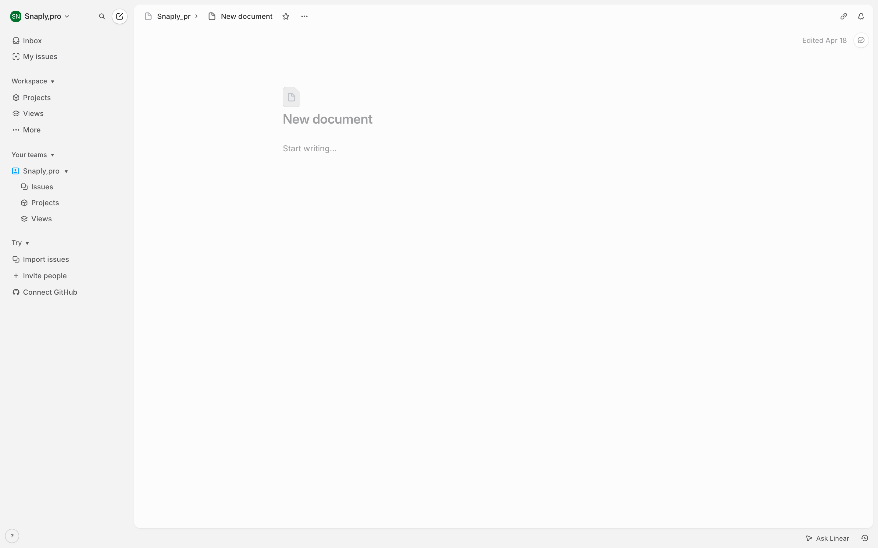Image resolution: width=878 pixels, height=548 pixels.
Task: Click the Start writing body area
Action: click(x=310, y=148)
